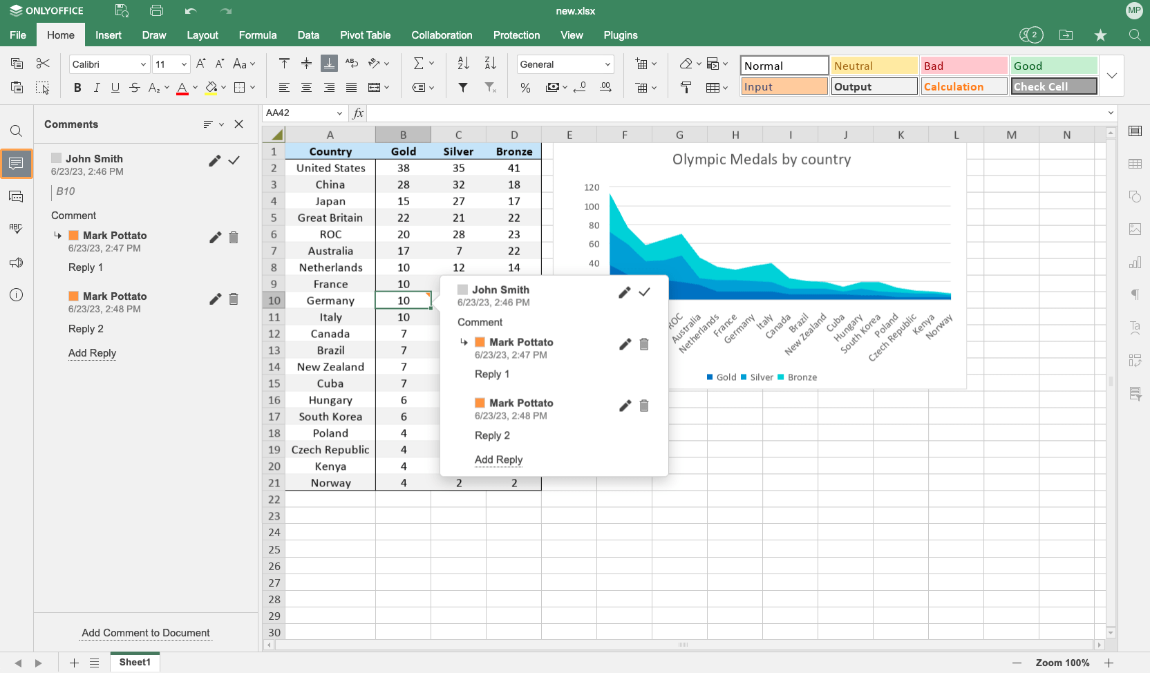1150x673 pixels.
Task: Sort ascending A to Z
Action: point(464,64)
